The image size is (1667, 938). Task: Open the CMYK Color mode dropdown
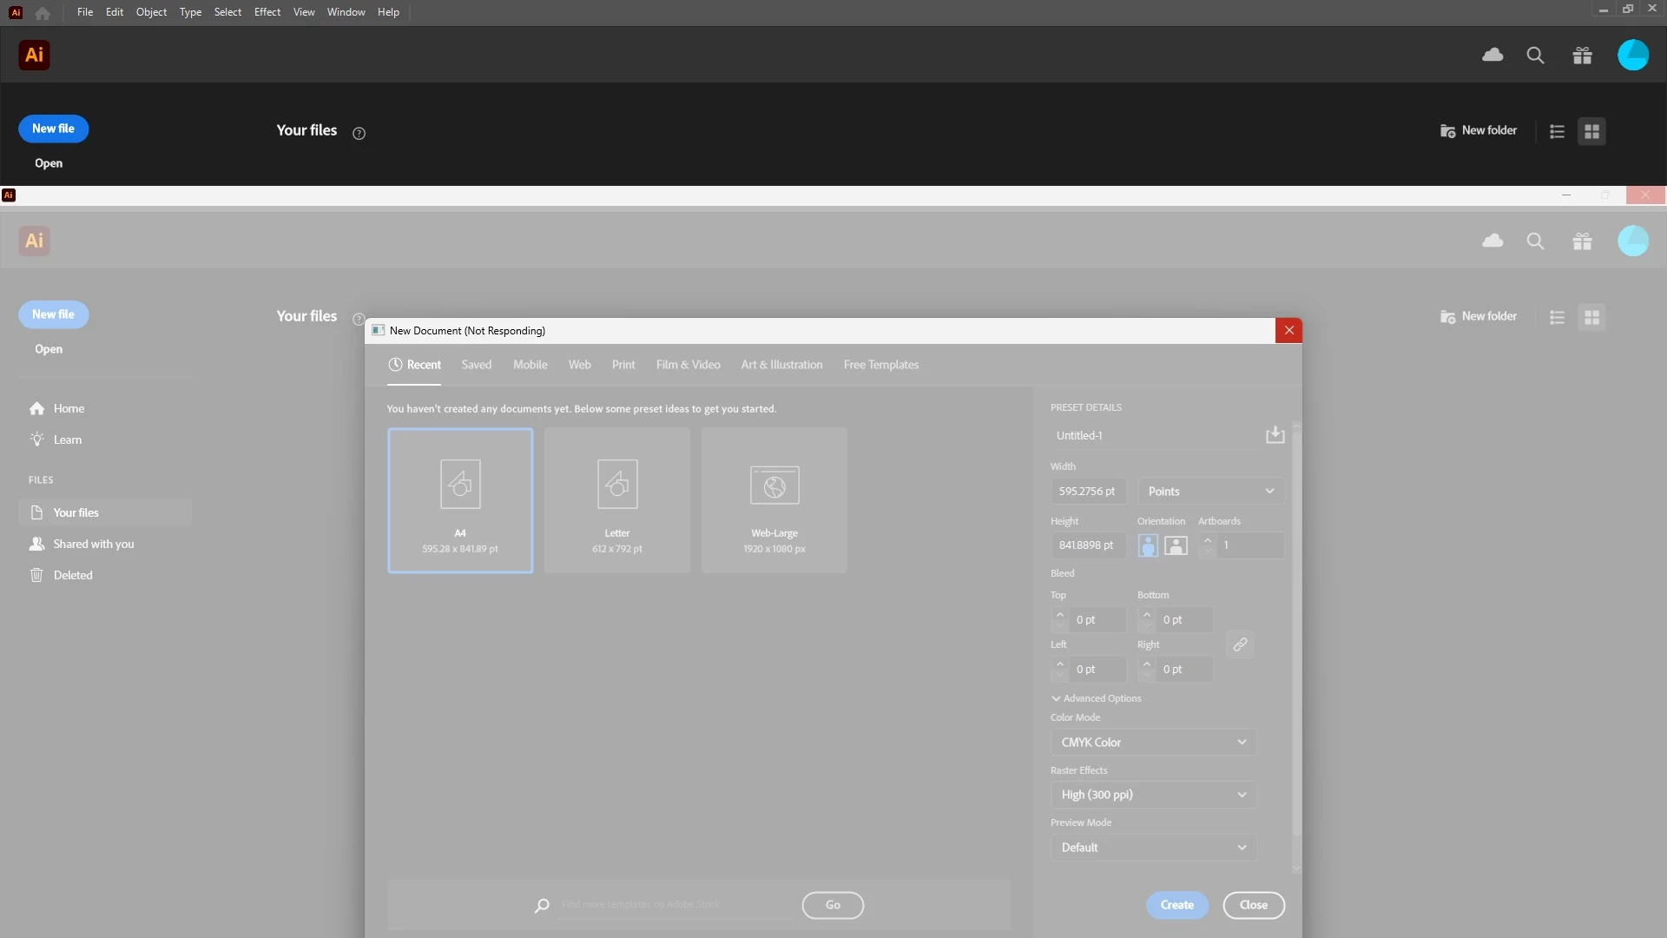[x=1153, y=743]
